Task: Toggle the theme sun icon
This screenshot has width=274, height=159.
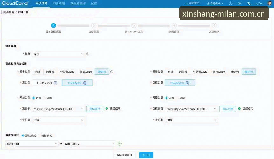Action: [240, 3]
